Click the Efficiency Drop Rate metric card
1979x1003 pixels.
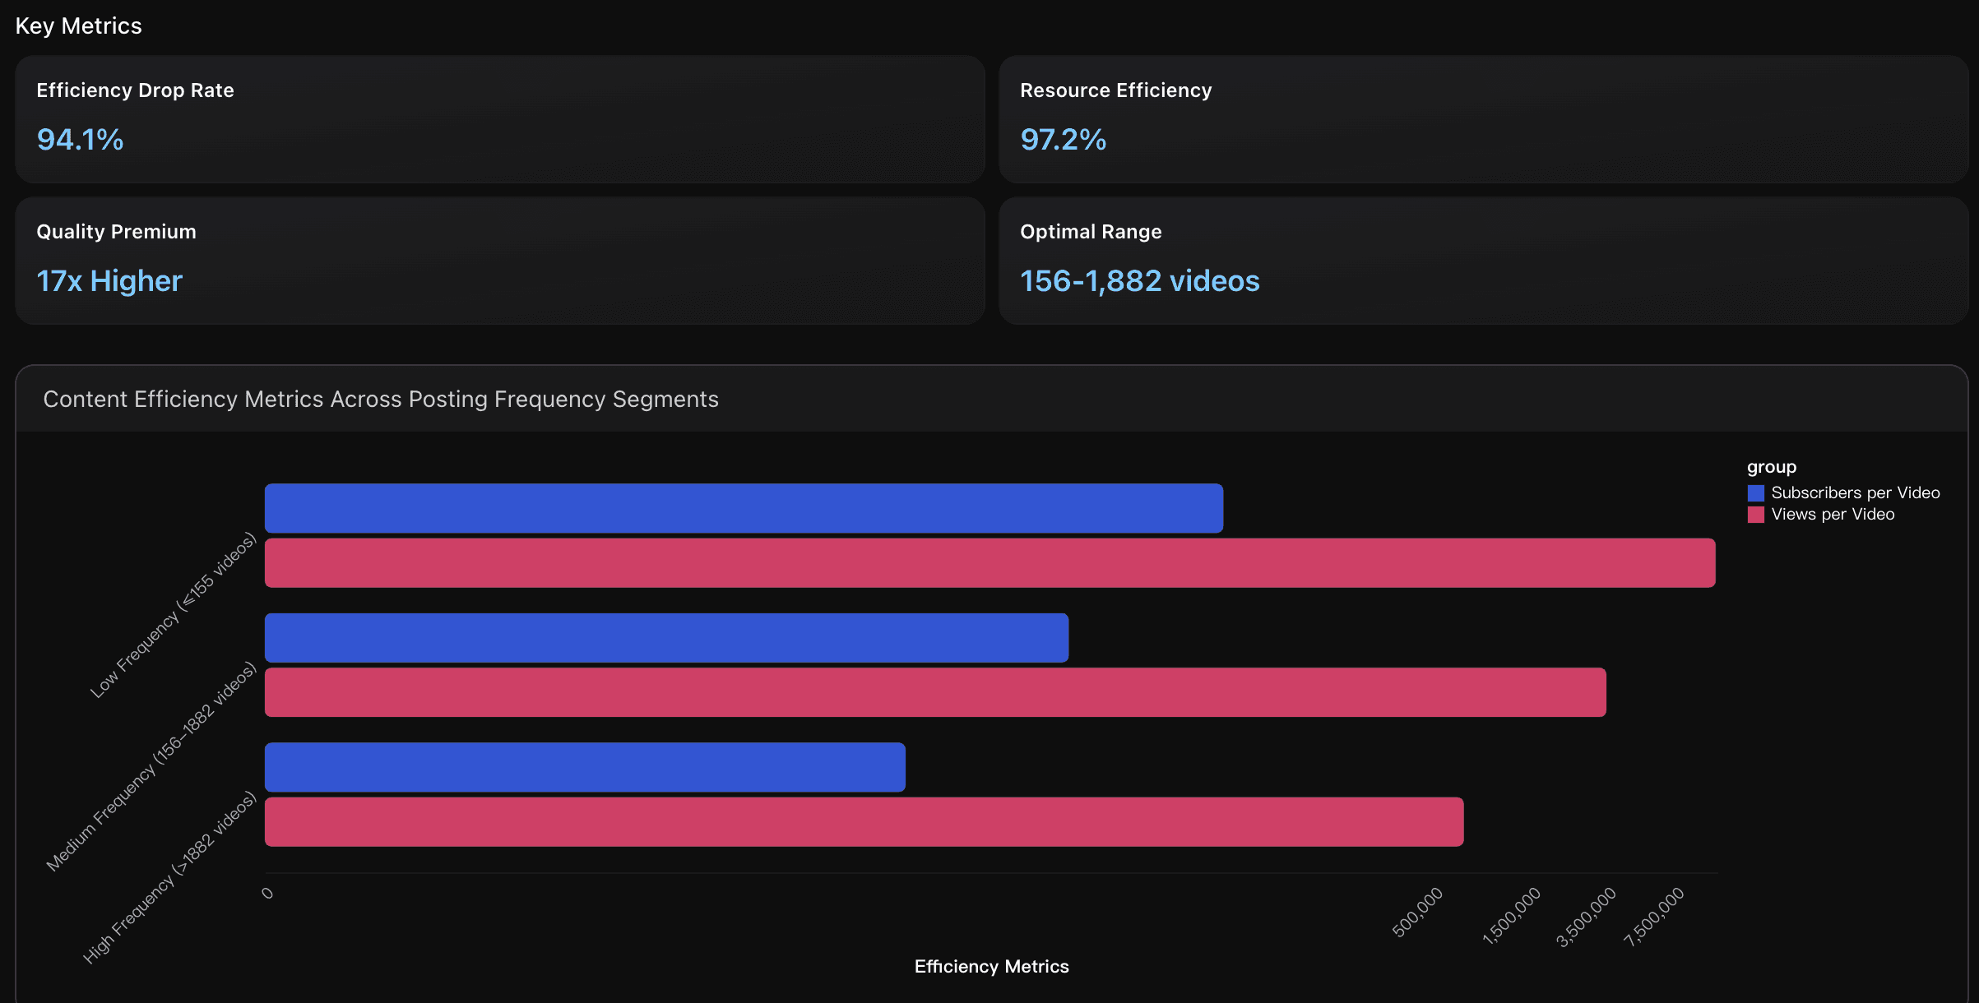[x=498, y=120]
